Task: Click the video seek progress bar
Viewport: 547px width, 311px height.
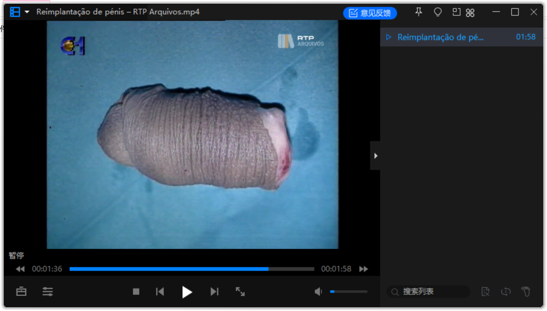Action: [192, 269]
